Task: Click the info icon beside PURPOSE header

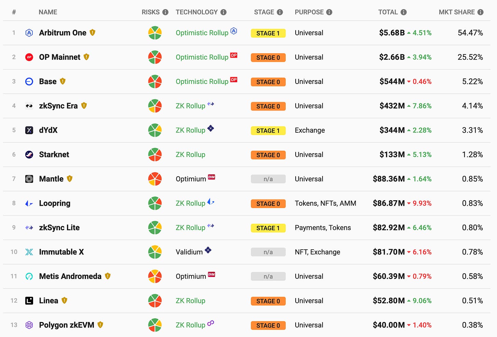Action: pyautogui.click(x=329, y=12)
